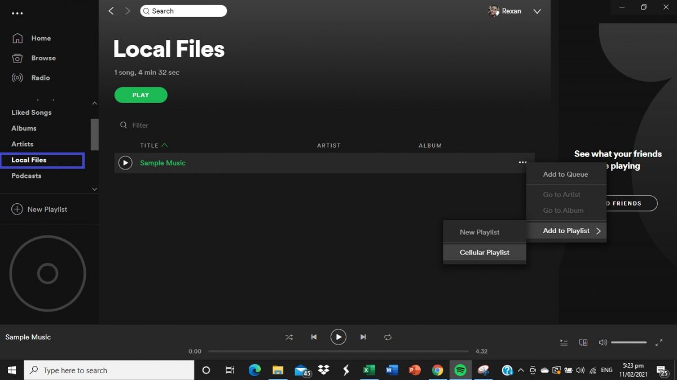
Task: Select Add to Queue in context menu
Action: click(x=565, y=175)
